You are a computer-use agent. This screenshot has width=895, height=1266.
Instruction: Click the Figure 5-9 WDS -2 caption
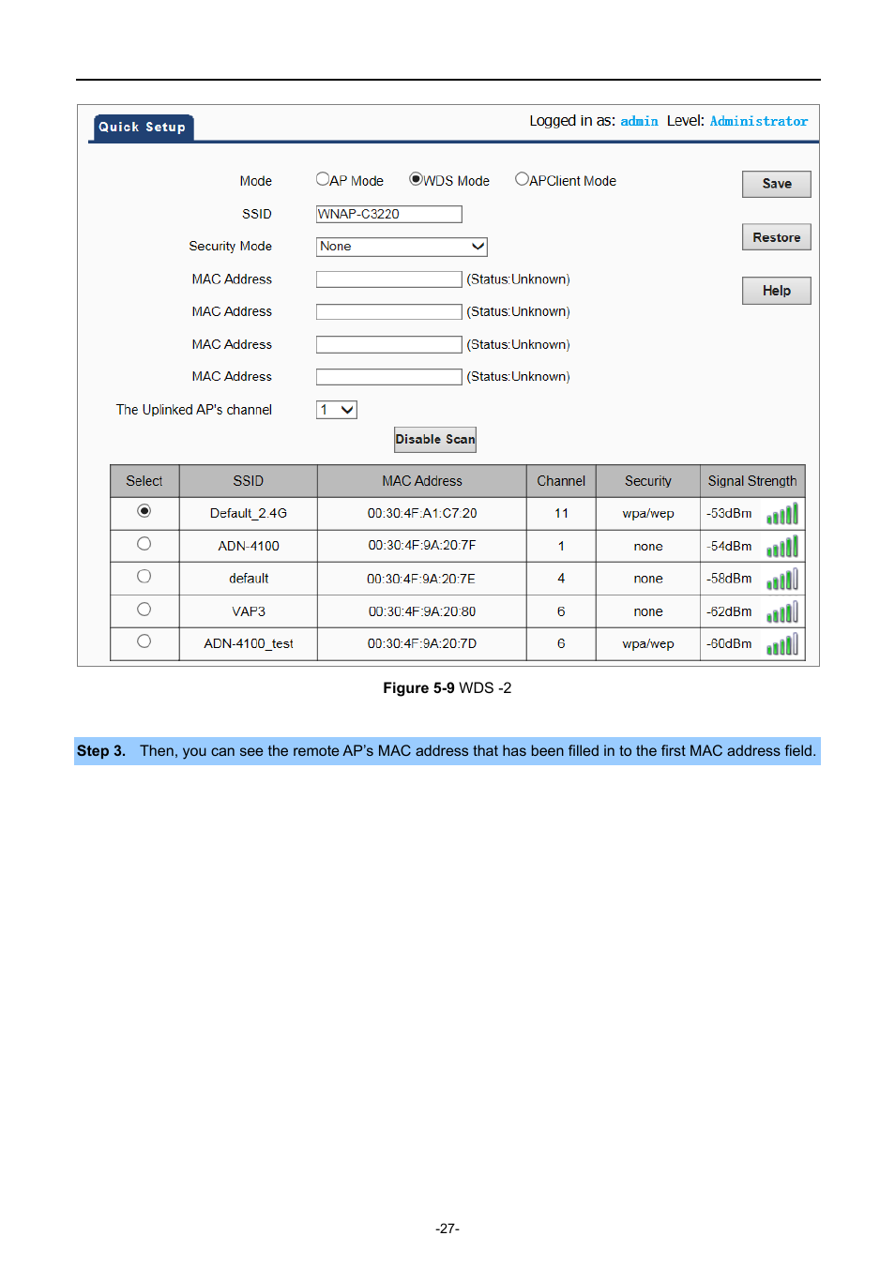tap(447, 688)
